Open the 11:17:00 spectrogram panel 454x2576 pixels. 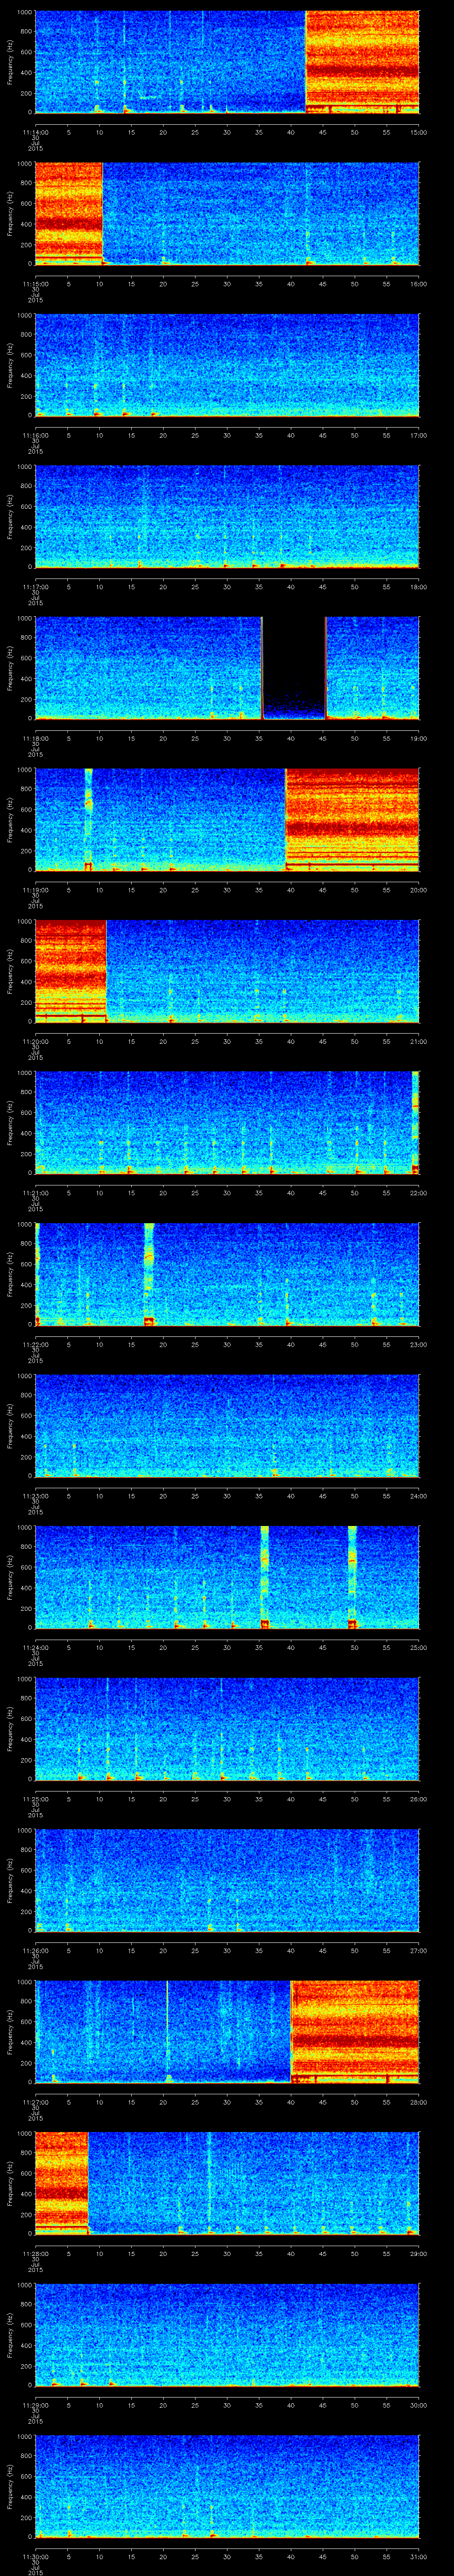(227, 517)
